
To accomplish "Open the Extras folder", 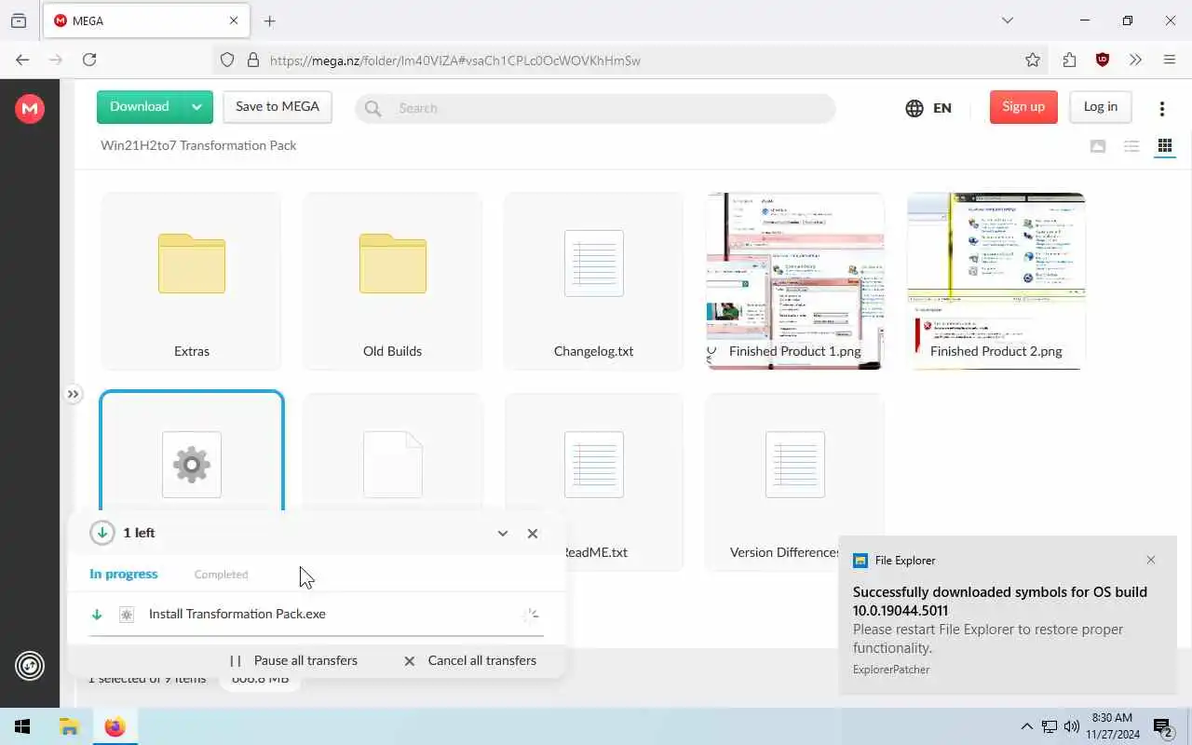I will [x=192, y=281].
